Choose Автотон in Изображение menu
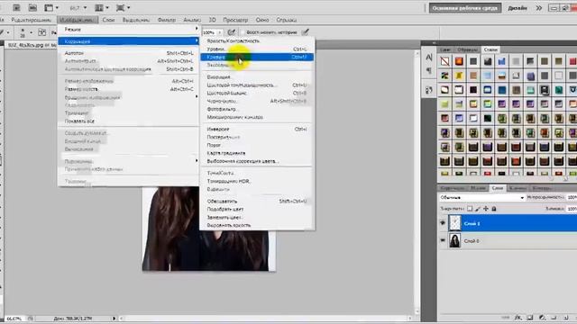 [x=128, y=53]
